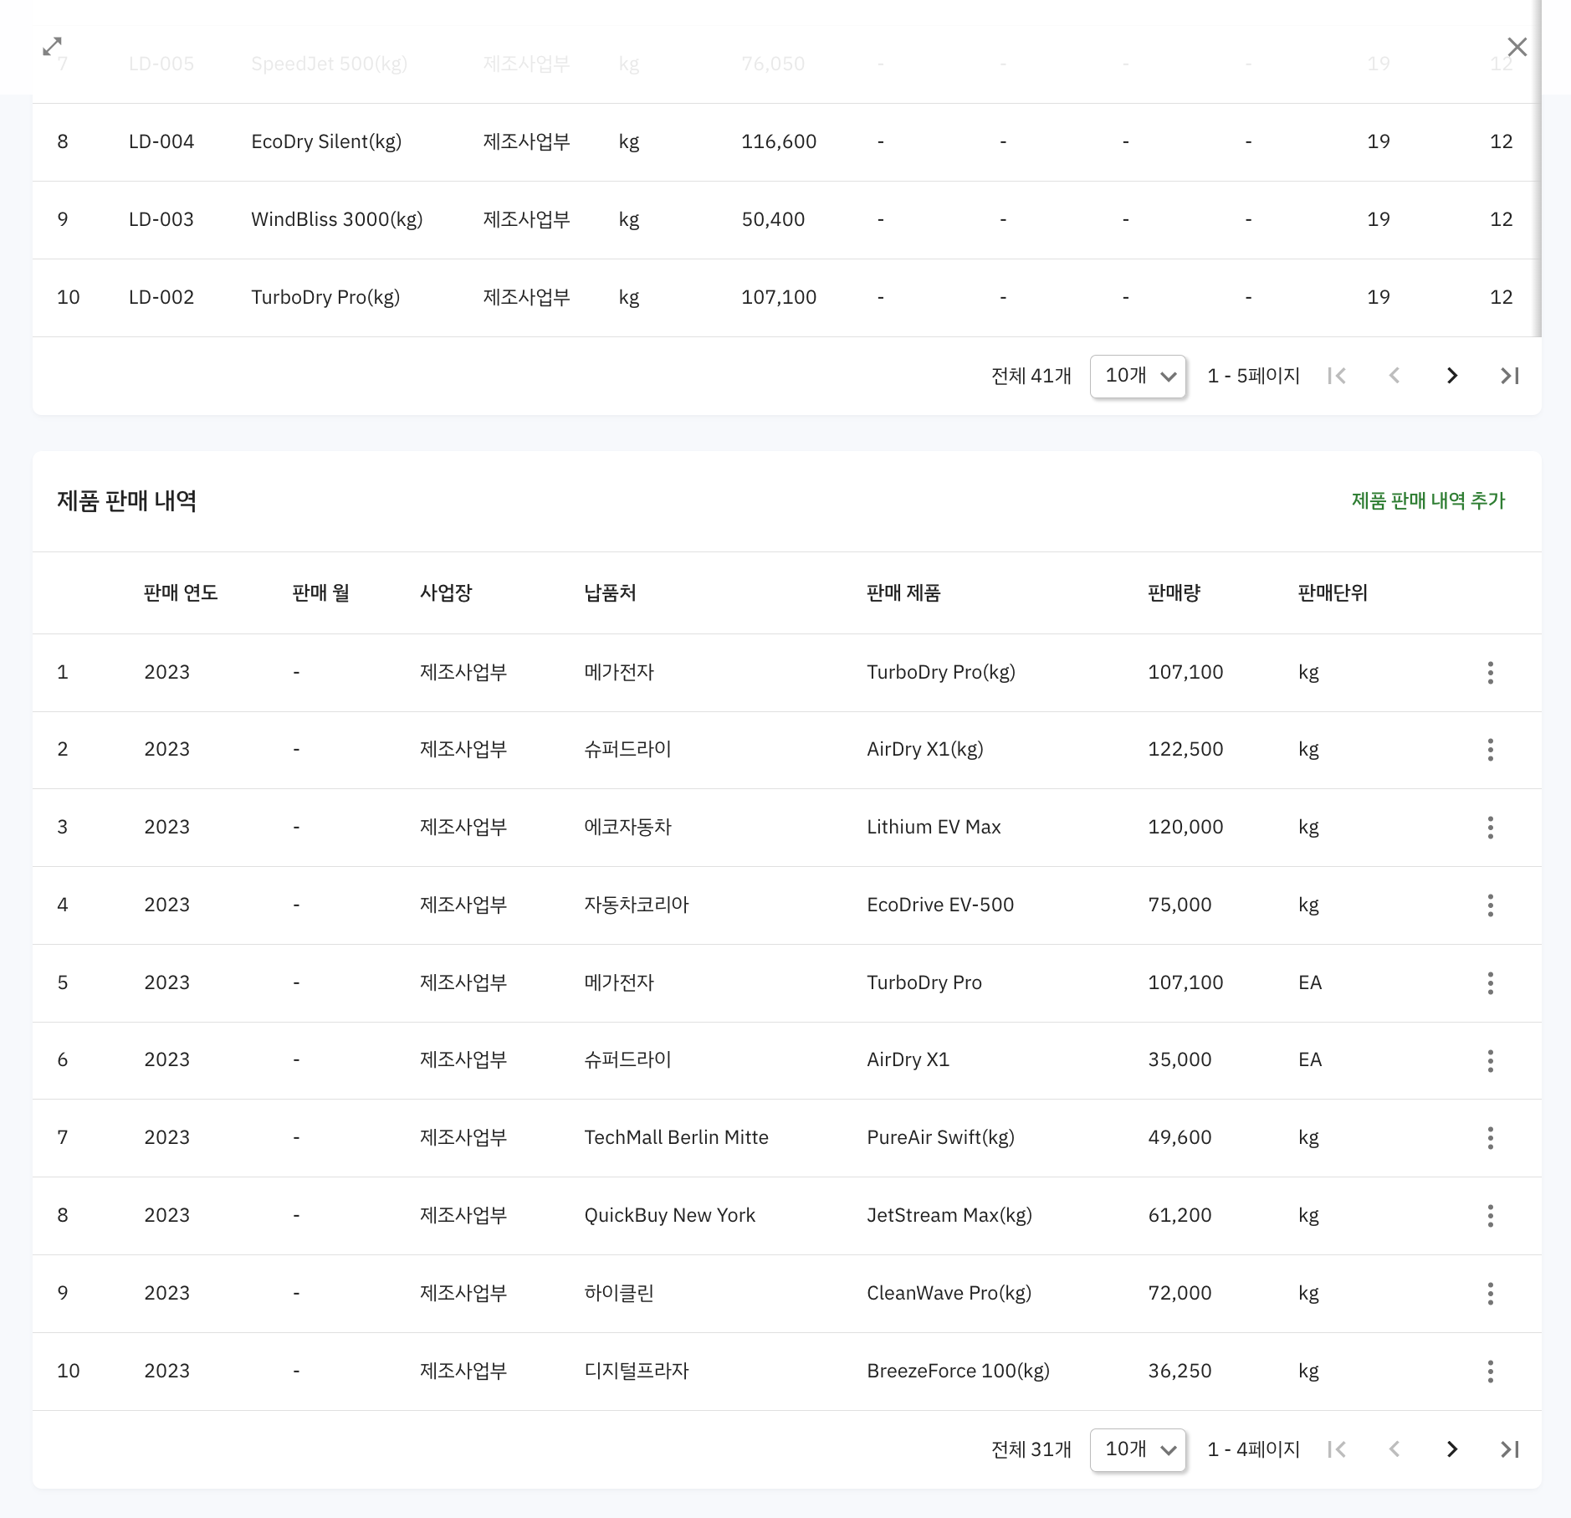Viewport: 1571px width, 1518px height.
Task: Open the kebab menu for the EcoDrive EV-500 row
Action: click(x=1490, y=905)
